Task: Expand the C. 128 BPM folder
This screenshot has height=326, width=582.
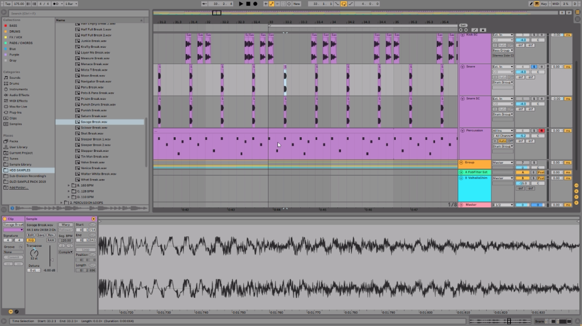Action: tap(69, 191)
